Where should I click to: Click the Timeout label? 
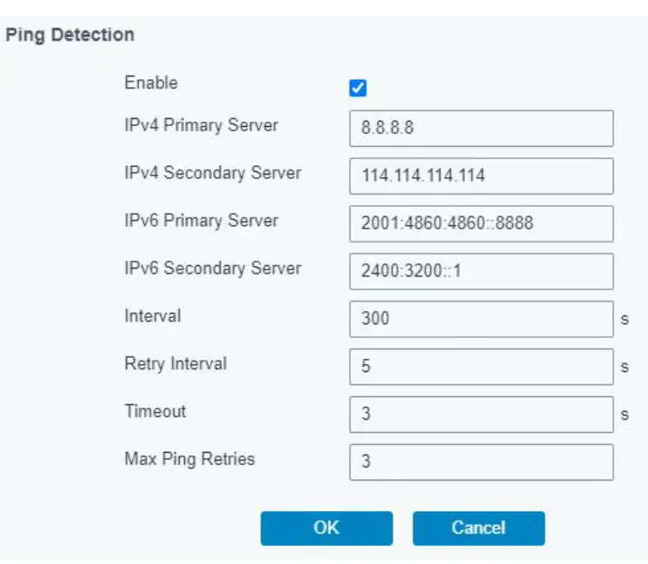tap(155, 411)
